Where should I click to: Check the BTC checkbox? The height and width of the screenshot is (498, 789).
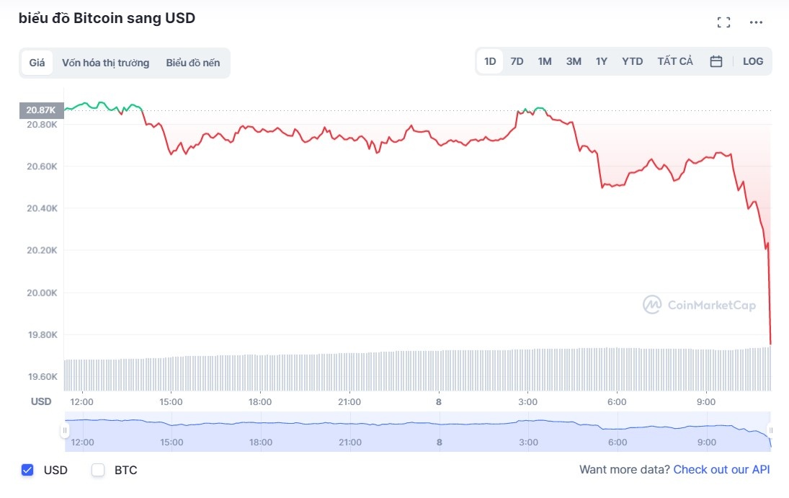[x=97, y=470]
